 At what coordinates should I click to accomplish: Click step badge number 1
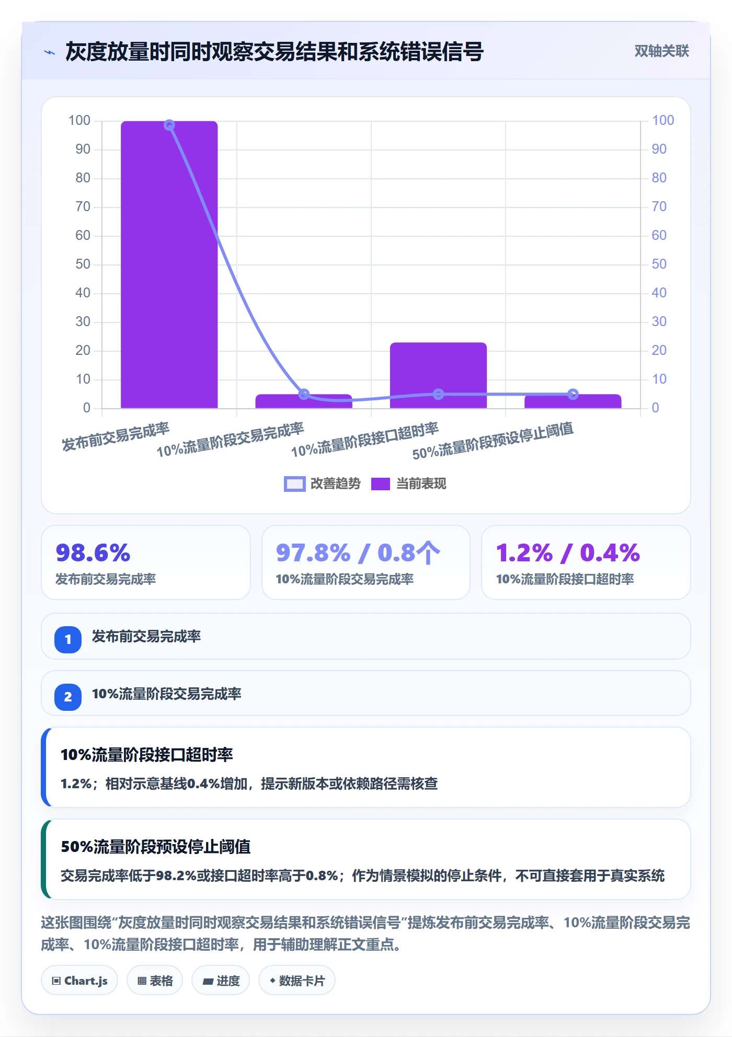[x=68, y=639]
